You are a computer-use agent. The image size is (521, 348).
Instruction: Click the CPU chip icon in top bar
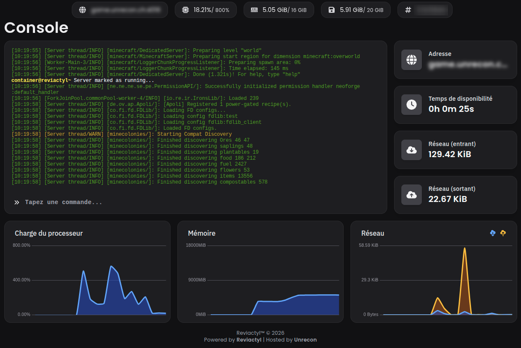pos(185,10)
